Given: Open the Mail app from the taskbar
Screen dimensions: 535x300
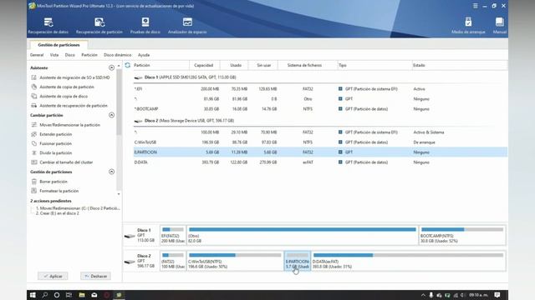Looking at the screenshot, I should tap(94, 295).
